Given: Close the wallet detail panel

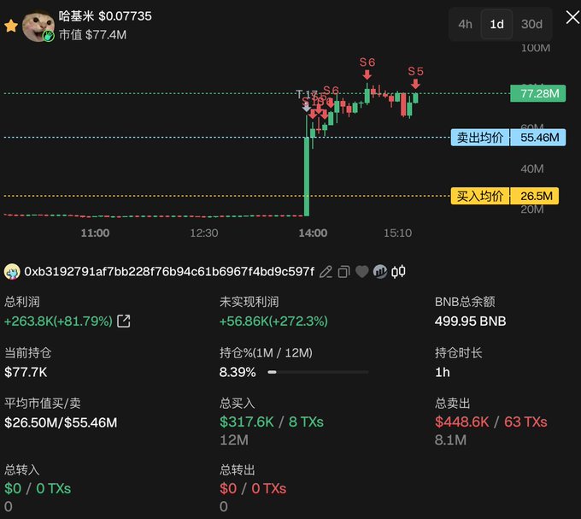Looking at the screenshot, I should (x=572, y=17).
